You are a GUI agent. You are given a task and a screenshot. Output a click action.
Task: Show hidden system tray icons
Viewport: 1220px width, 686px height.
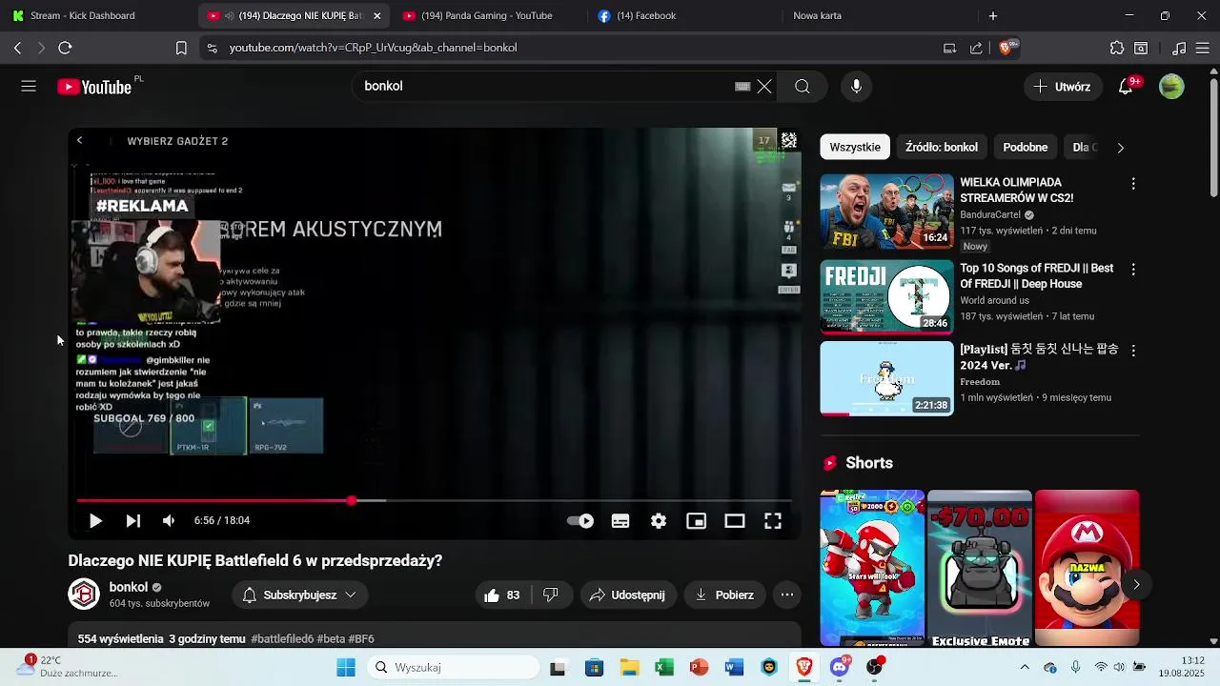point(1025,668)
